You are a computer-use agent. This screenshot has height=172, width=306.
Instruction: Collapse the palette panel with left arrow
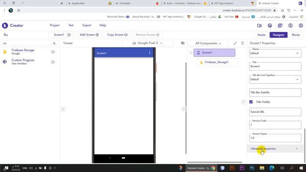63,109
